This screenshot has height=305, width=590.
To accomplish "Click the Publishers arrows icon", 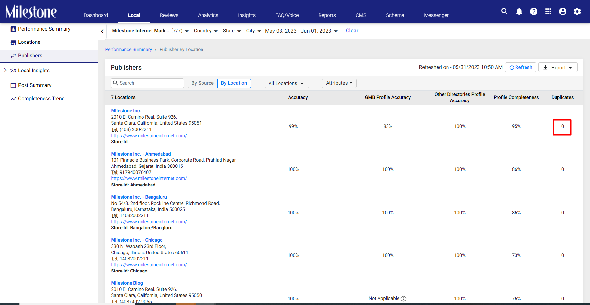I will [x=13, y=56].
